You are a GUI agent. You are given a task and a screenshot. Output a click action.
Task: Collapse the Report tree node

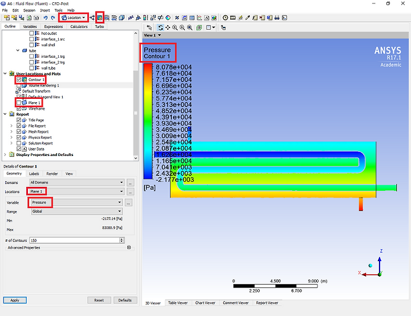(5, 114)
